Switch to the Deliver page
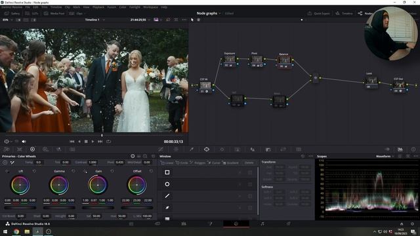The image size is (420, 236). pyautogui.click(x=289, y=224)
